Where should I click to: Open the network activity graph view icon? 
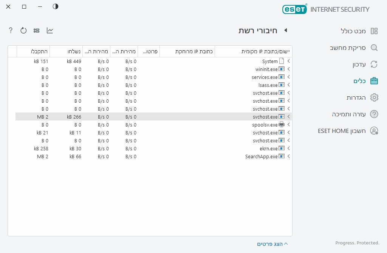(50, 30)
